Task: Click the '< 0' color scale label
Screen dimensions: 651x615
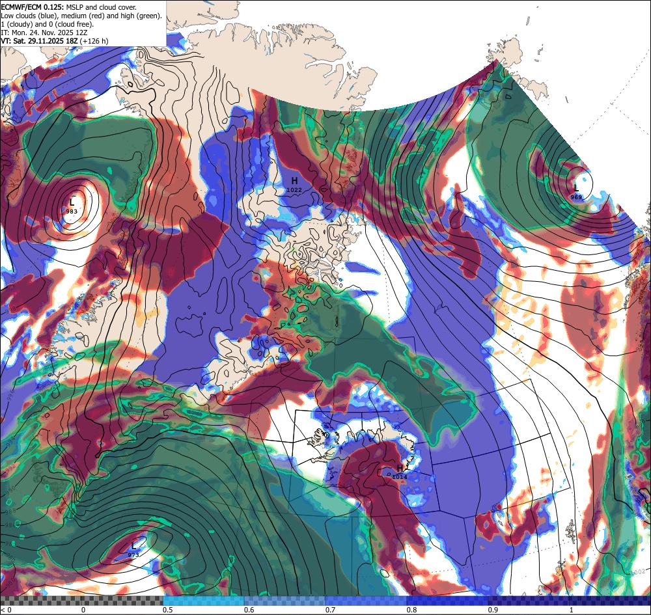Action: [6, 610]
